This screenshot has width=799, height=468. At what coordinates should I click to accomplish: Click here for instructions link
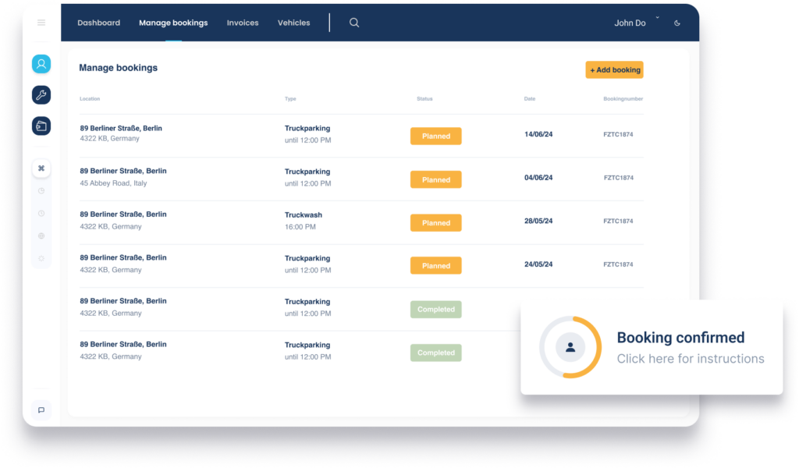point(691,359)
